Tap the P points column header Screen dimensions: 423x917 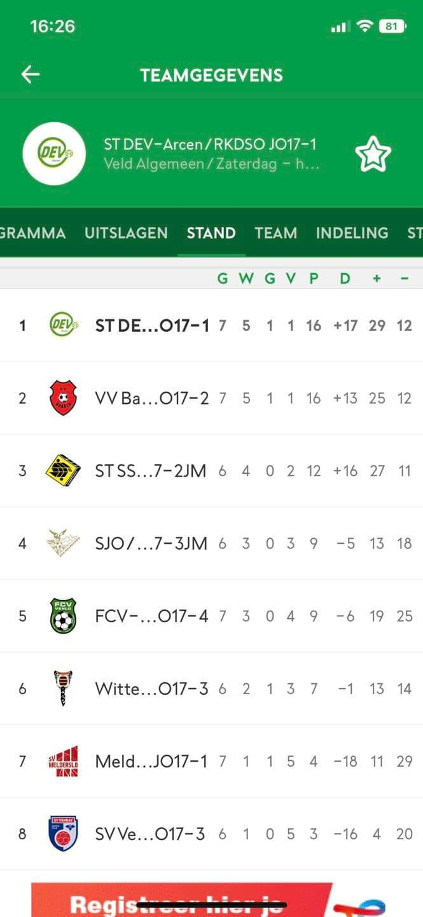(314, 278)
